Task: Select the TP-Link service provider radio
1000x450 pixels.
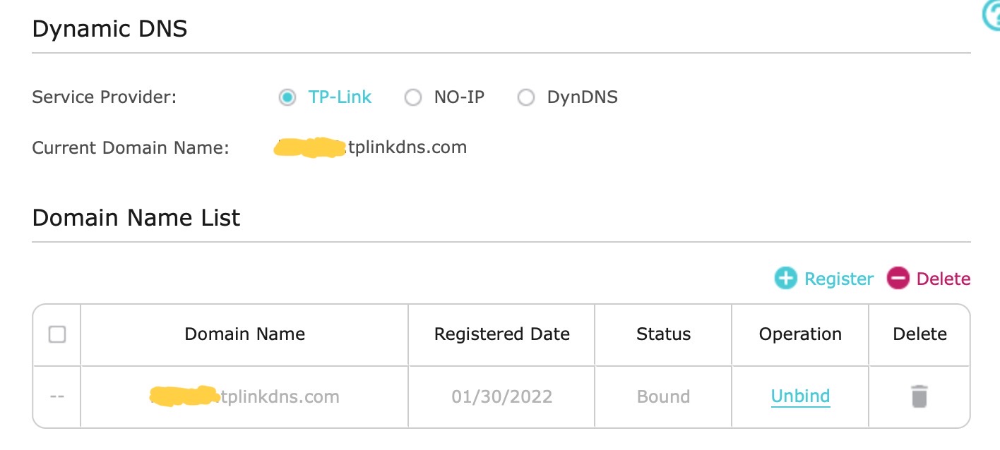Action: coord(287,97)
